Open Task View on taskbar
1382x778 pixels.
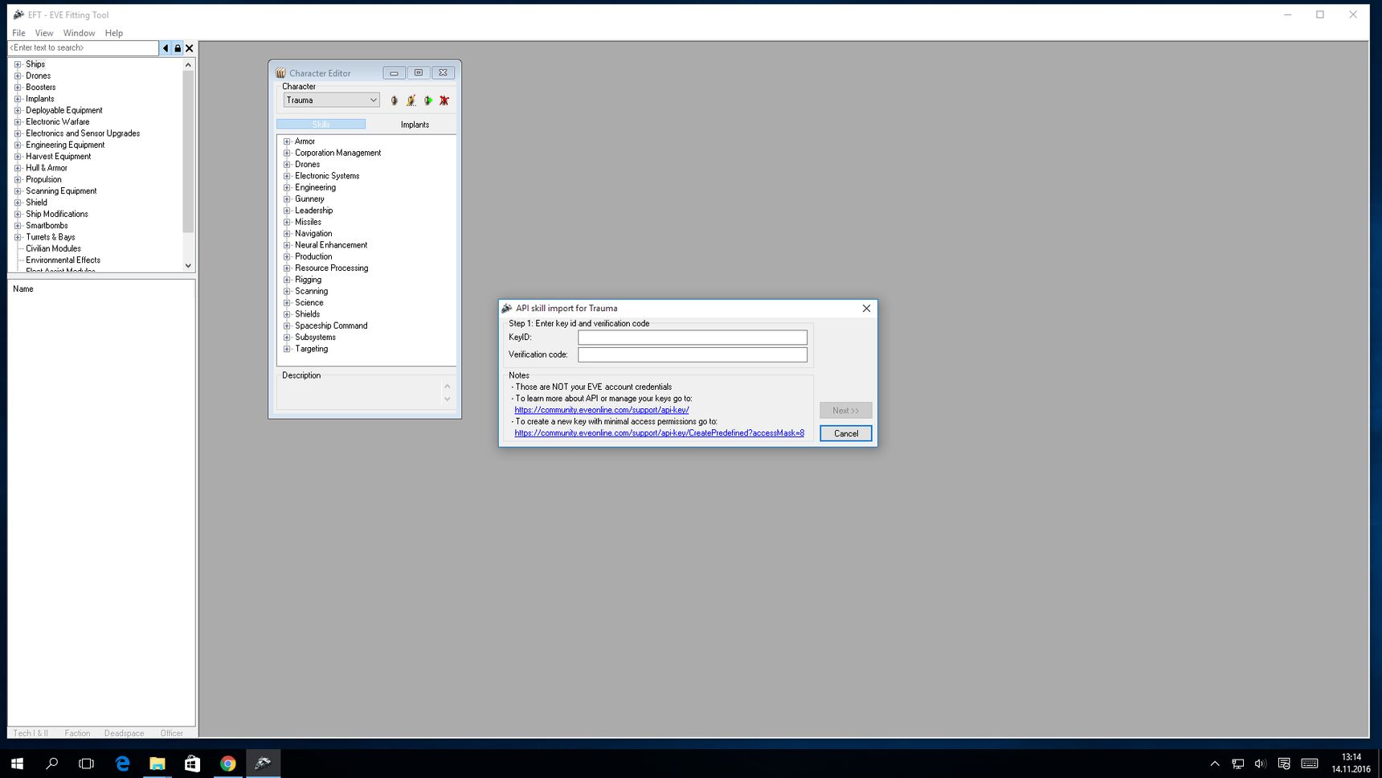coord(87,764)
